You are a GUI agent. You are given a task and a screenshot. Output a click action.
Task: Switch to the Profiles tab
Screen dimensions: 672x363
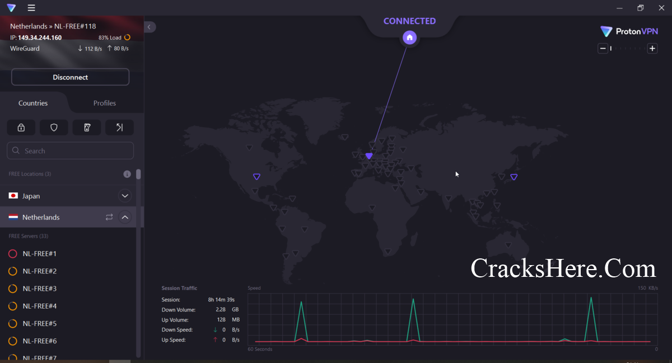[105, 103]
